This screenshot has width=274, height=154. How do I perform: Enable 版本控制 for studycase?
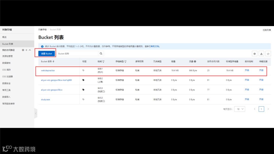point(247,99)
